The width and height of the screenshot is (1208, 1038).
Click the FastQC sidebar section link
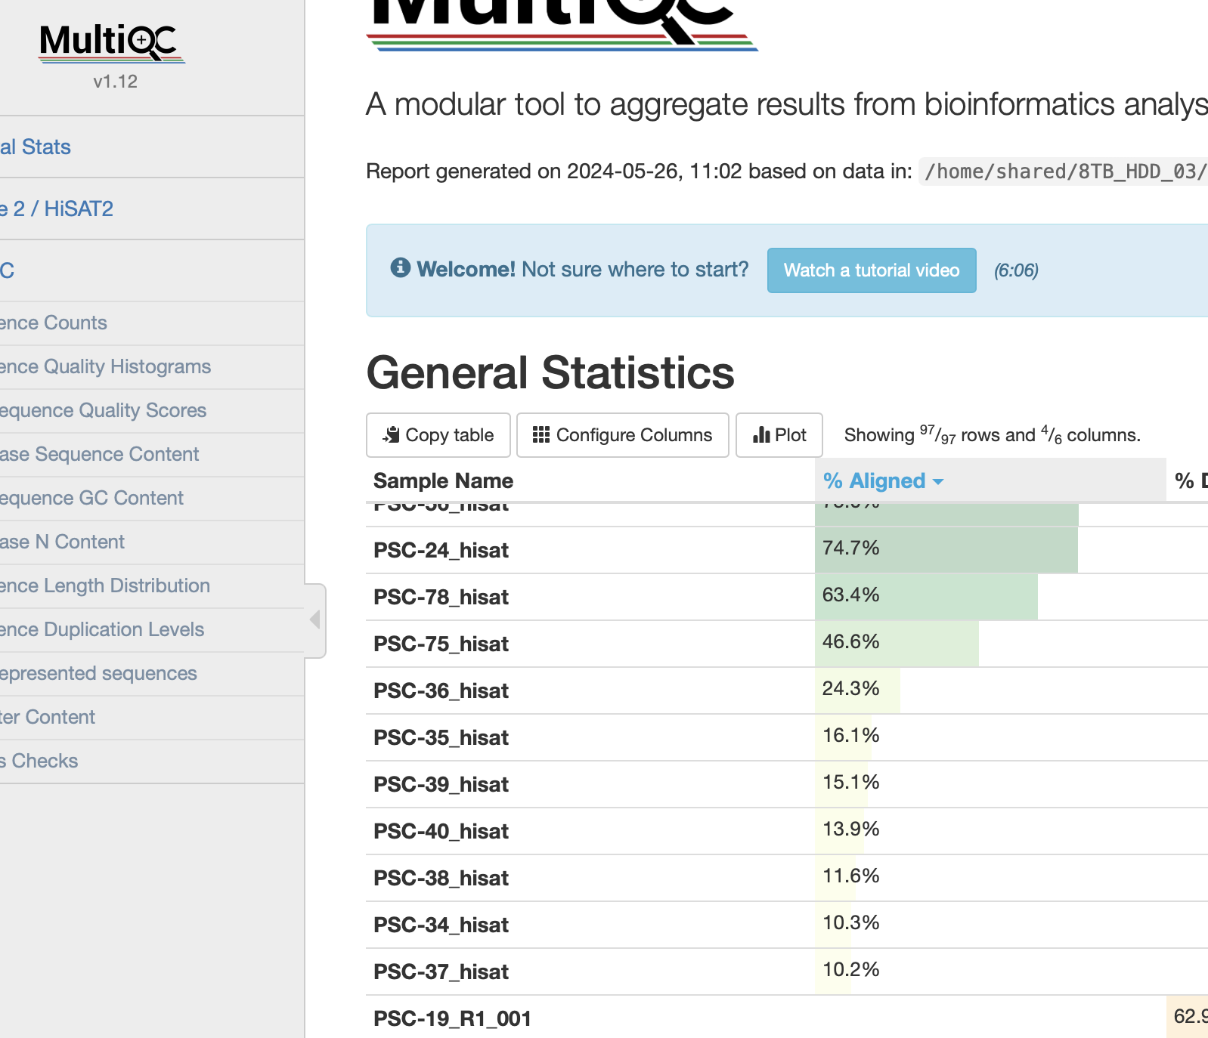(x=8, y=270)
